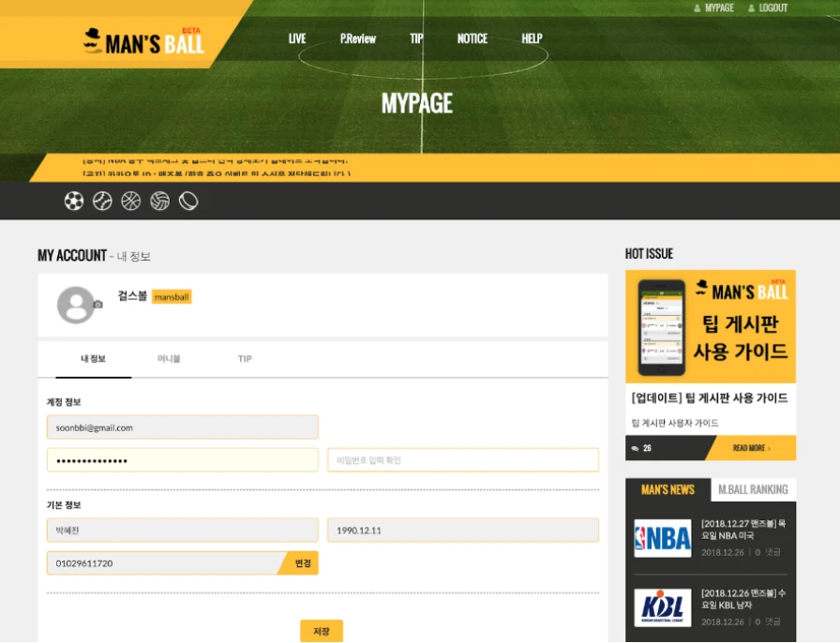Image resolution: width=840 pixels, height=643 pixels.
Task: Click [업데이트] 팁 게시판 사용 가이드 headline
Action: pos(710,398)
